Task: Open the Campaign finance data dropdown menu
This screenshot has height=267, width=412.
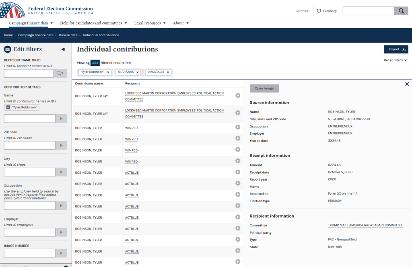Action: pyautogui.click(x=31, y=23)
